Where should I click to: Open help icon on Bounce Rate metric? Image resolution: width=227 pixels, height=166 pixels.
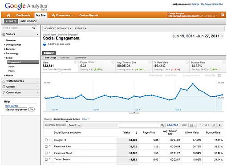click(x=224, y=62)
